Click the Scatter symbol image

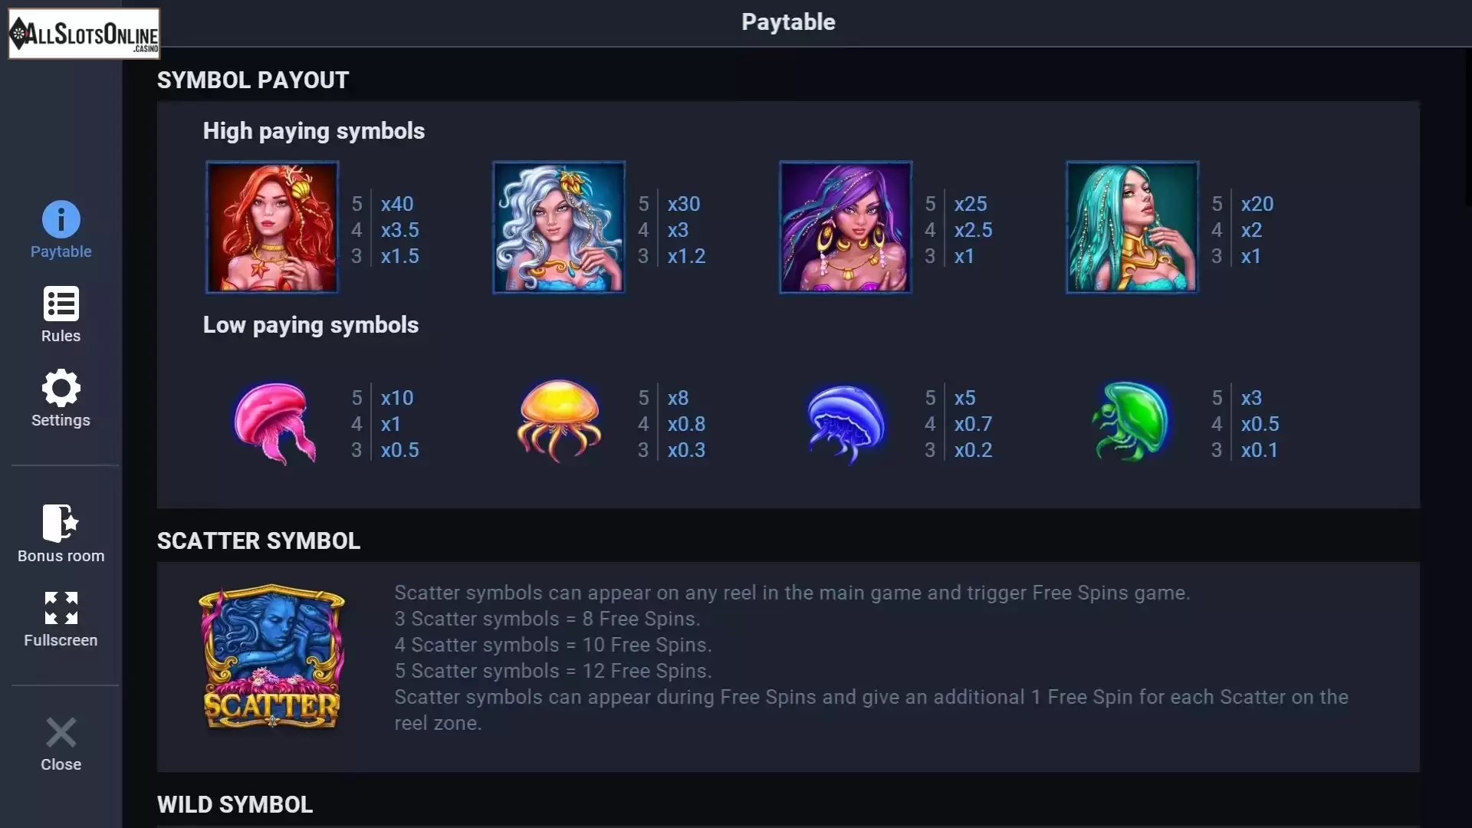(x=271, y=657)
